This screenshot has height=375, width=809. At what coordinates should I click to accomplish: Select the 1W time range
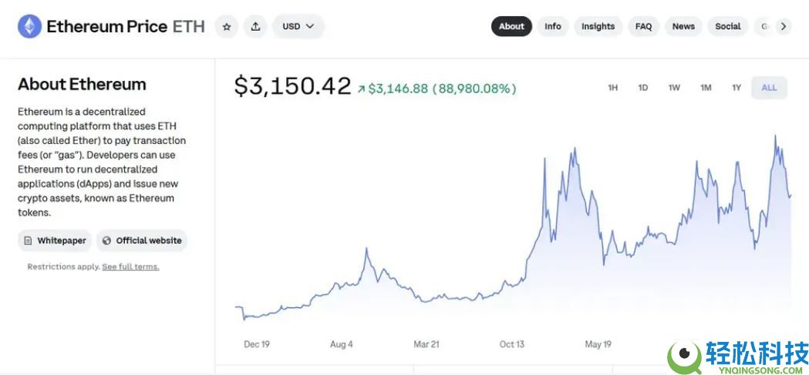pyautogui.click(x=674, y=88)
